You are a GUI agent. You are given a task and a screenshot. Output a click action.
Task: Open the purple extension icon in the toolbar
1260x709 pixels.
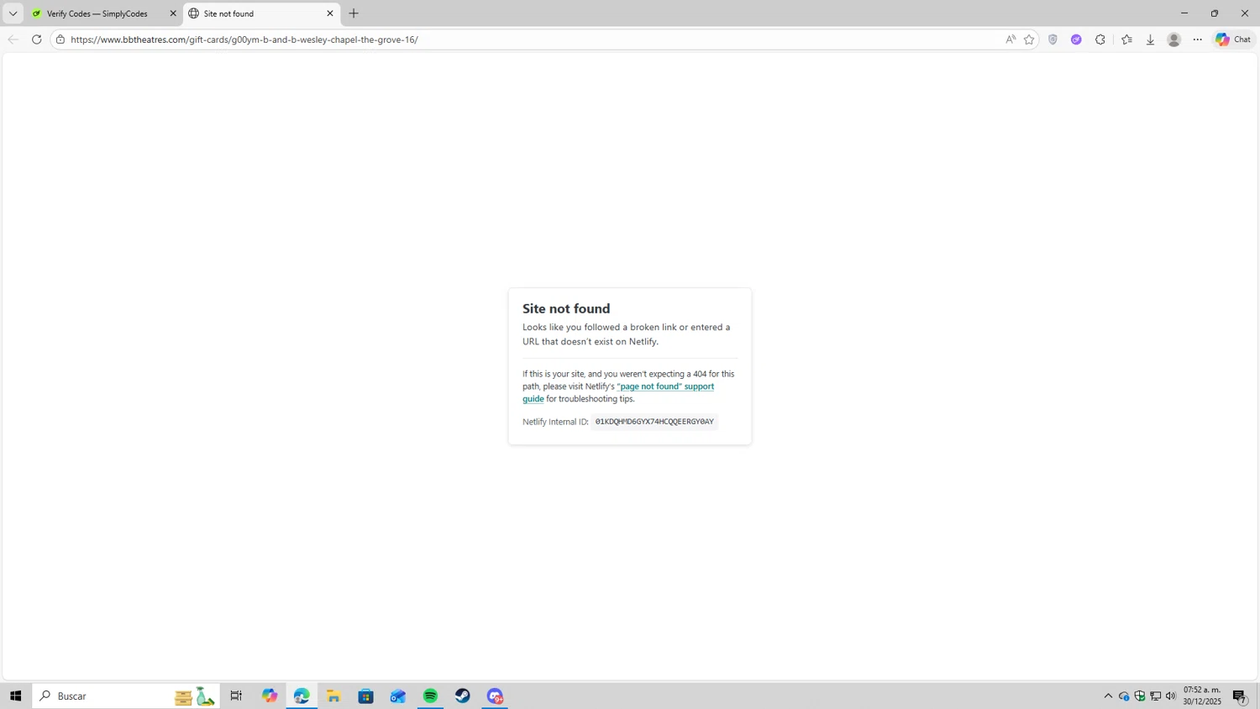tap(1076, 39)
